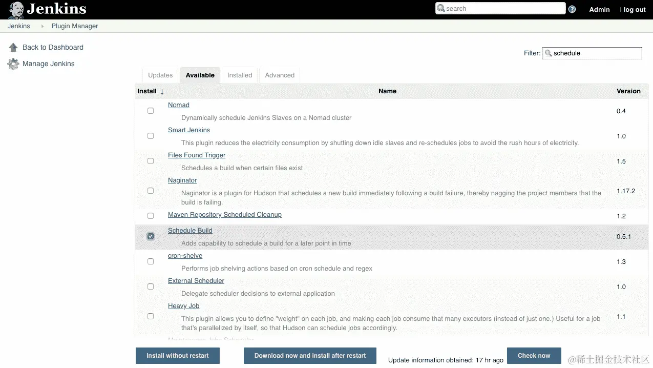Image resolution: width=653 pixels, height=368 pixels.
Task: Focus the top search box
Action: coord(500,9)
